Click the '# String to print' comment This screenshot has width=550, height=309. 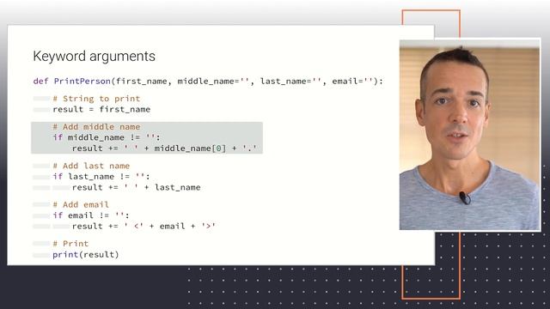(x=96, y=99)
